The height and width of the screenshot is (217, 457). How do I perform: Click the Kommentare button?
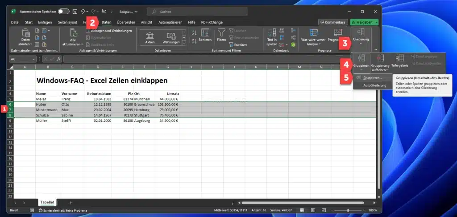333,22
